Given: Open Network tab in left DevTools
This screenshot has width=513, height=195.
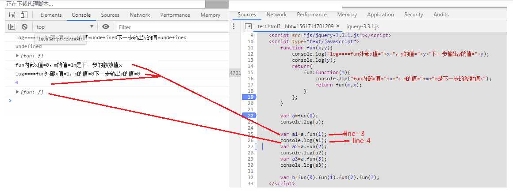Looking at the screenshot, I should point(140,15).
